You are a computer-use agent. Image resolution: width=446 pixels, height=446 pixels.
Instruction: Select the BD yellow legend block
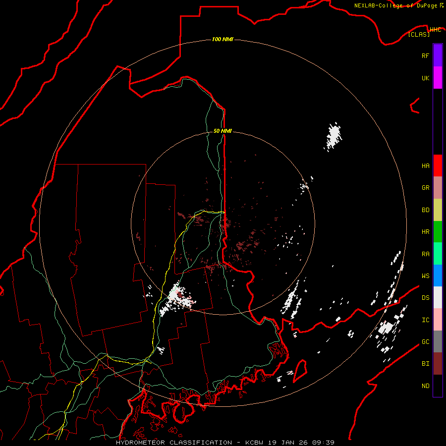click(438, 210)
